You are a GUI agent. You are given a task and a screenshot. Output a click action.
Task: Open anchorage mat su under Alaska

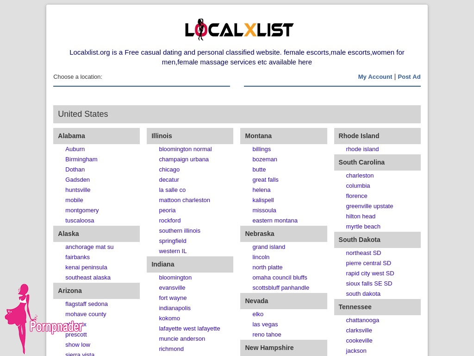pyautogui.click(x=89, y=247)
